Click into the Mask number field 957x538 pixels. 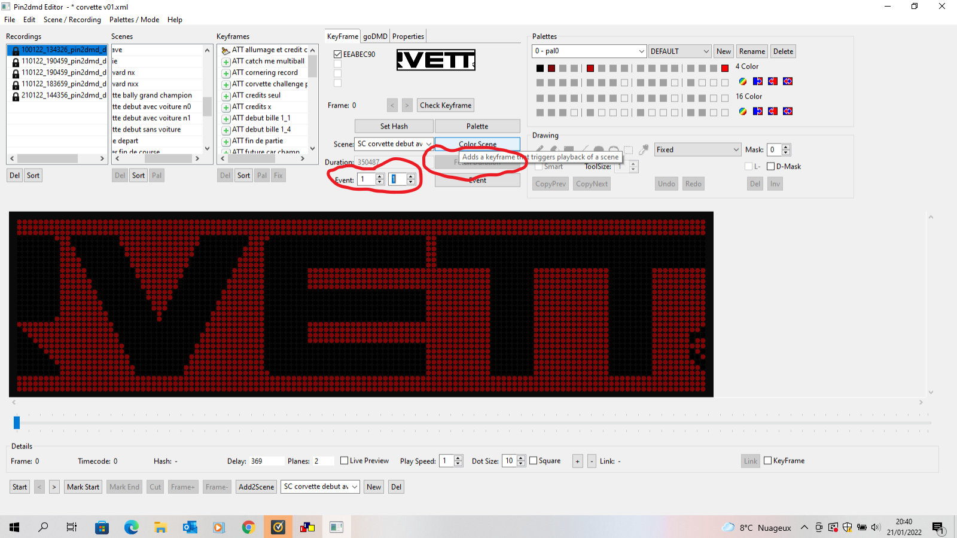tap(775, 149)
